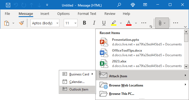Viewport: 189px width, 100px height.
Task: Toggle Bold formatting
Action: (x=85, y=23)
